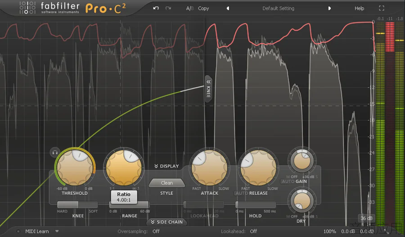Click the Range slider

129,205
